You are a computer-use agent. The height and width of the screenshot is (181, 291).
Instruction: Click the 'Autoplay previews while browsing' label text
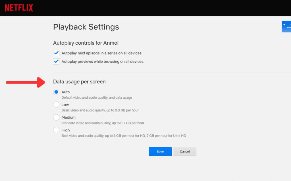[103, 62]
